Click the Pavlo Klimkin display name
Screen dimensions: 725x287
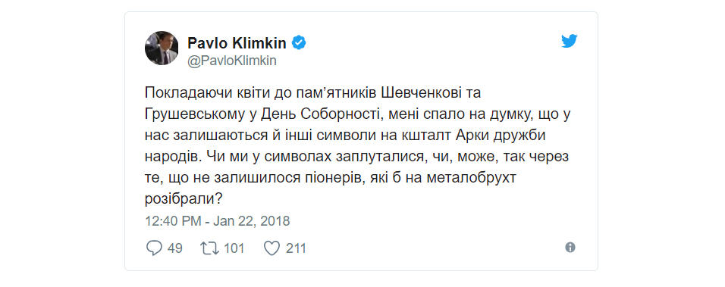click(x=237, y=43)
